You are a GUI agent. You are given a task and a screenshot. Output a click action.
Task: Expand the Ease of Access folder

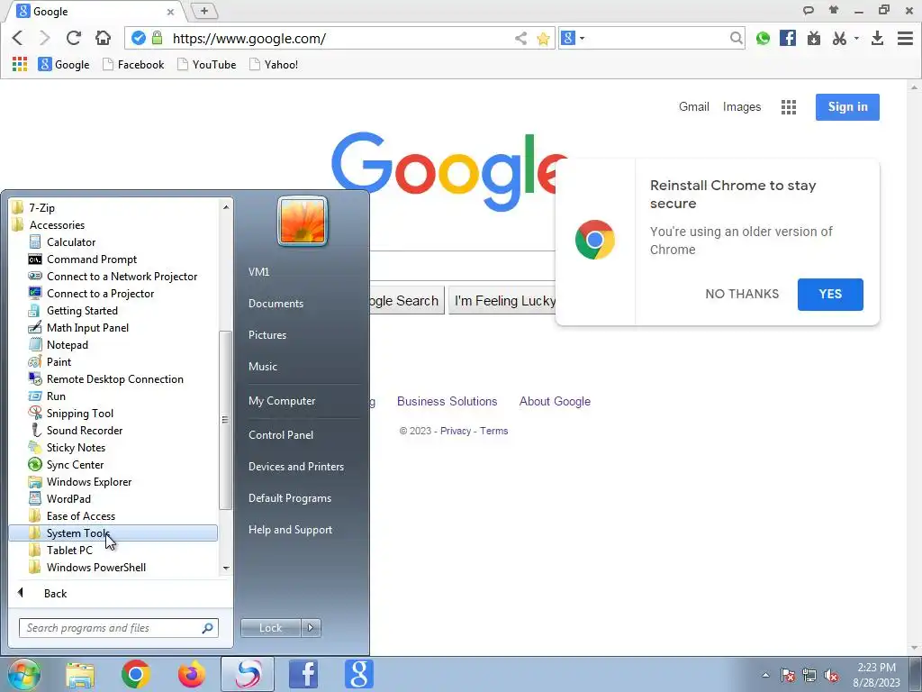point(80,516)
